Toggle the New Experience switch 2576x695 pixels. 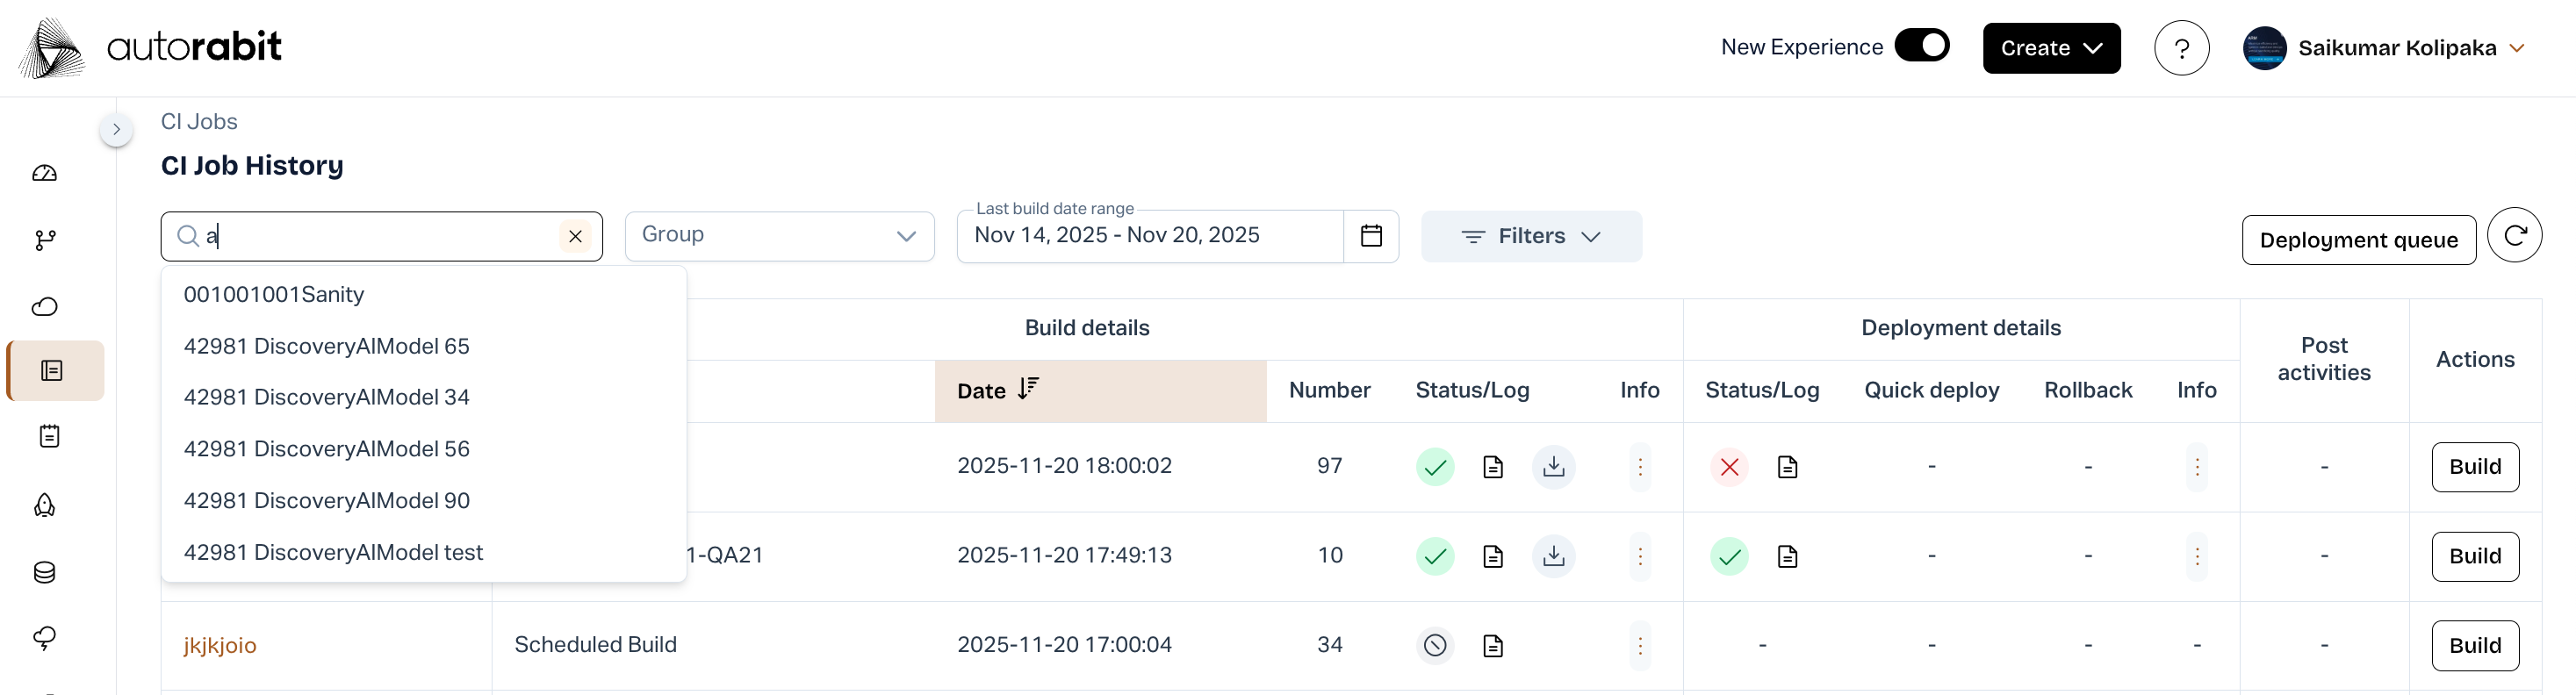click(1921, 47)
